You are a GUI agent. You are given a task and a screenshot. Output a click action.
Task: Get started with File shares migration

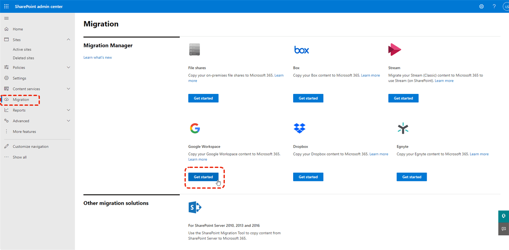[x=203, y=98]
